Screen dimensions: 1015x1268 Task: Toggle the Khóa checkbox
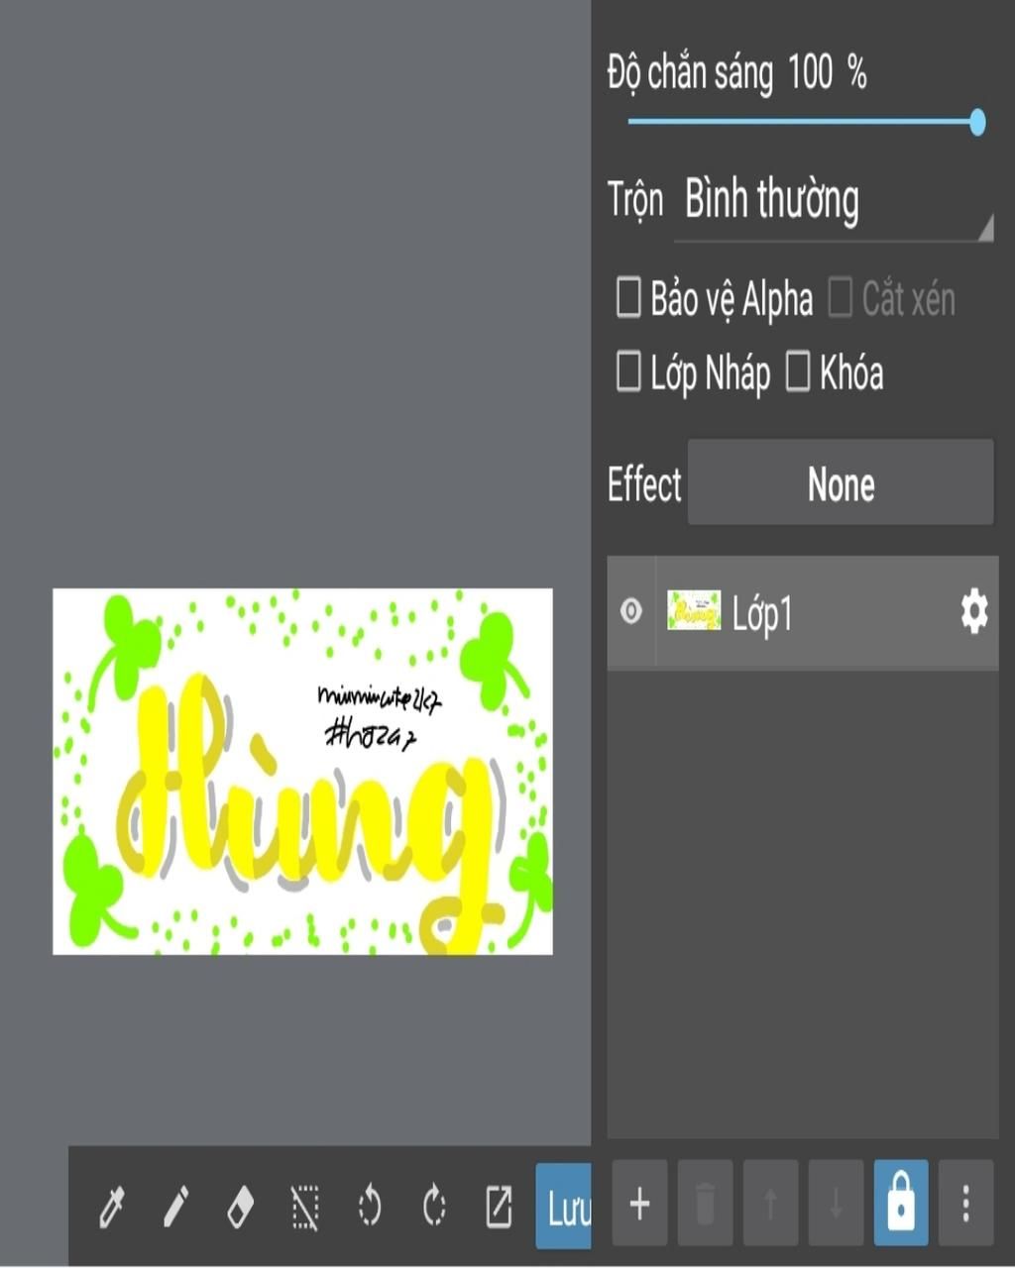click(x=798, y=372)
